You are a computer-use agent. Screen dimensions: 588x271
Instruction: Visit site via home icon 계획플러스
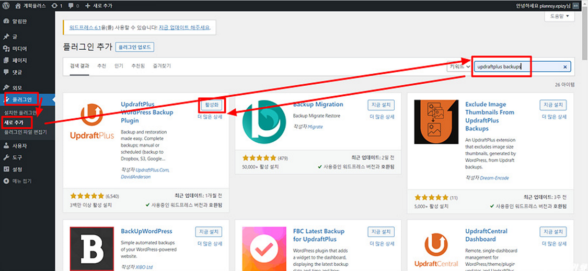tap(31, 6)
